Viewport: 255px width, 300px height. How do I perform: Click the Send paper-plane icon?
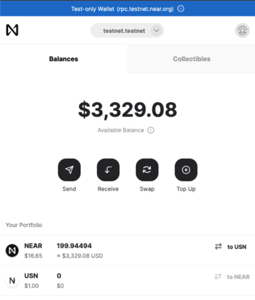click(69, 170)
